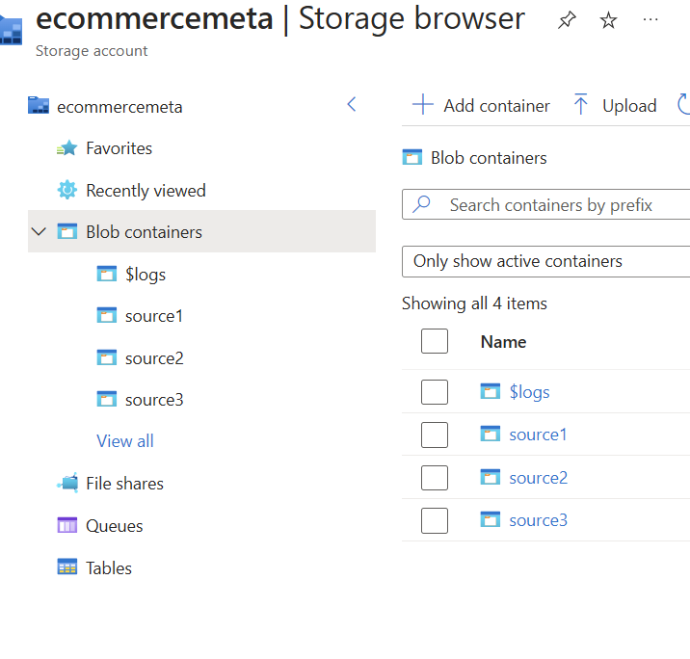Image resolution: width=690 pixels, height=659 pixels.
Task: Click the source1 row container icon
Action: [491, 435]
